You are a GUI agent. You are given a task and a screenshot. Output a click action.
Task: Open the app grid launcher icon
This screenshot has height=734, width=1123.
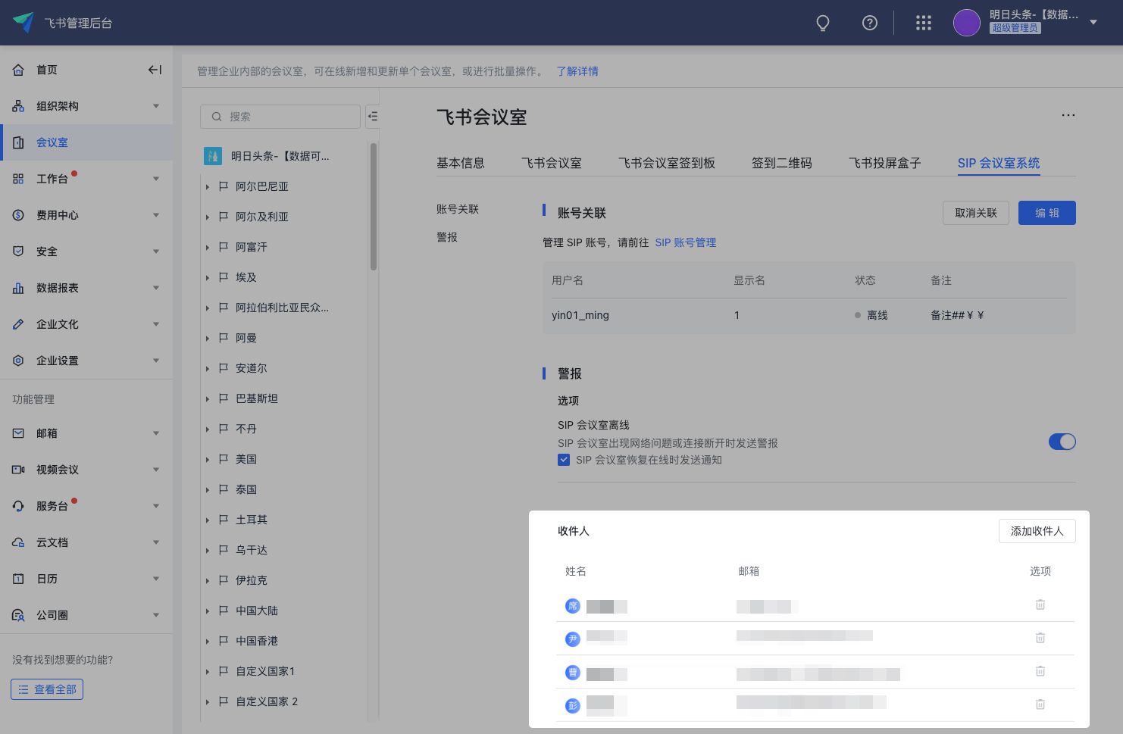(923, 23)
